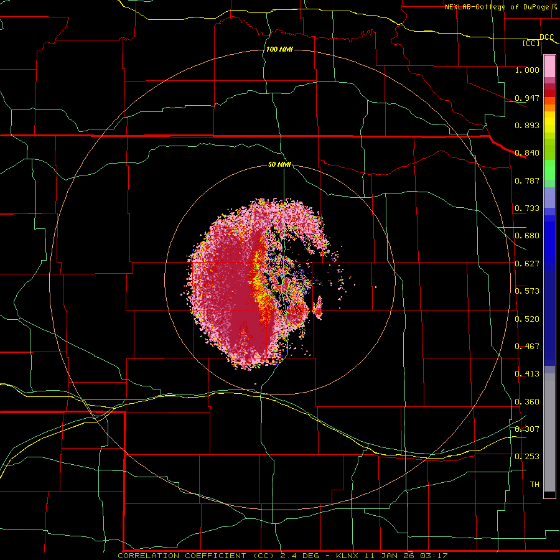Click the 0.947 color scale value
The image size is (560, 560).
click(x=527, y=98)
